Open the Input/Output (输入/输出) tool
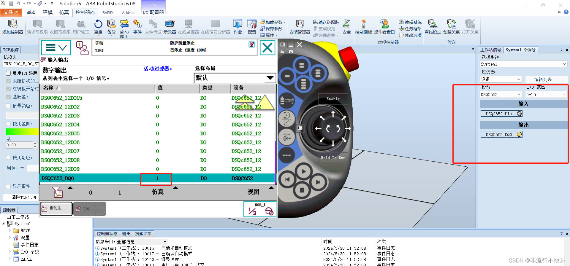This screenshot has height=266, width=570. (x=124, y=28)
